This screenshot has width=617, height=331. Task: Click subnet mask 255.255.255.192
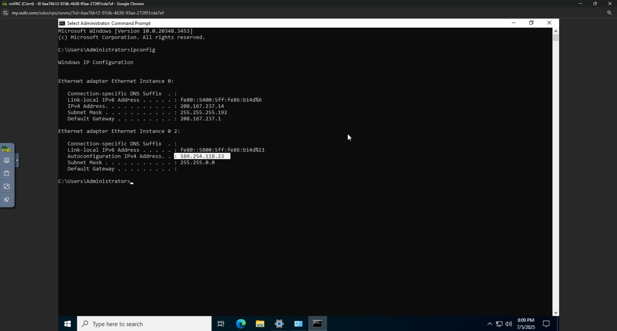click(204, 112)
